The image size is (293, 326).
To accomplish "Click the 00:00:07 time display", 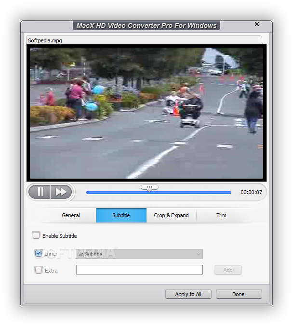I will [x=252, y=192].
